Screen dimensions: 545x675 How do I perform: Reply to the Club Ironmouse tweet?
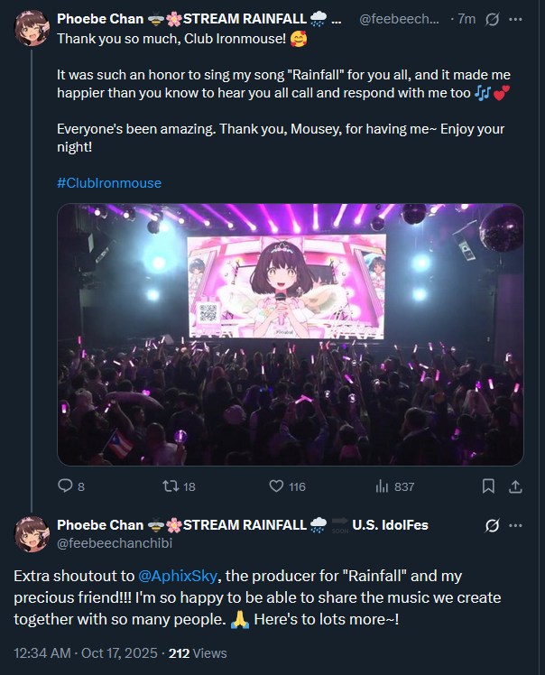[x=65, y=486]
